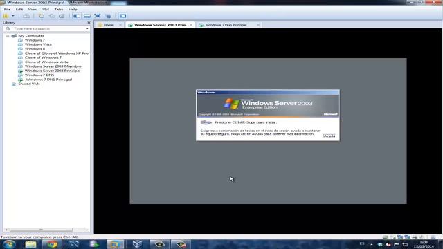Switch to the Windows 7 DNS Principal tab
This screenshot has height=249, width=443.
(226, 25)
